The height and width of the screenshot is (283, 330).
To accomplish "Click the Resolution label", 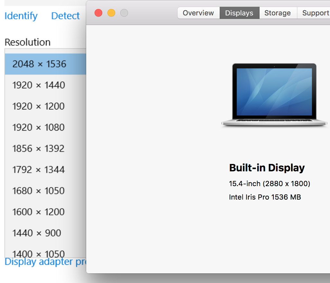I will [x=28, y=42].
